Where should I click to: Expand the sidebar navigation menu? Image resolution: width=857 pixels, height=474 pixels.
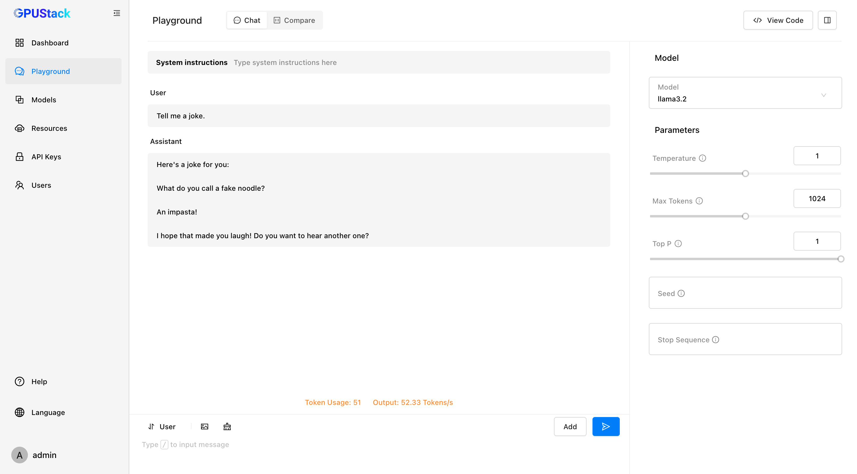point(117,13)
